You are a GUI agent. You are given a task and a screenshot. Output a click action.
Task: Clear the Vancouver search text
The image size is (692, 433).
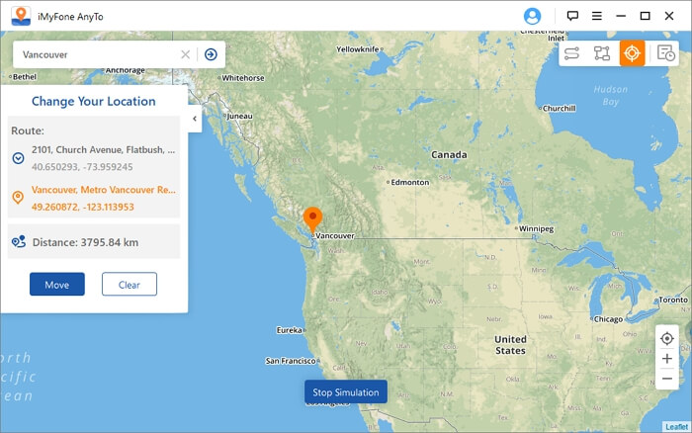[186, 54]
